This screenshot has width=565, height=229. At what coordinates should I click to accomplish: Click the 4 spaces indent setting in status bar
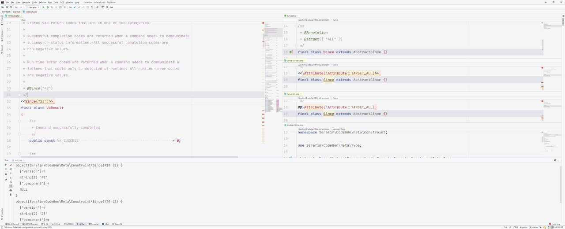524,227
